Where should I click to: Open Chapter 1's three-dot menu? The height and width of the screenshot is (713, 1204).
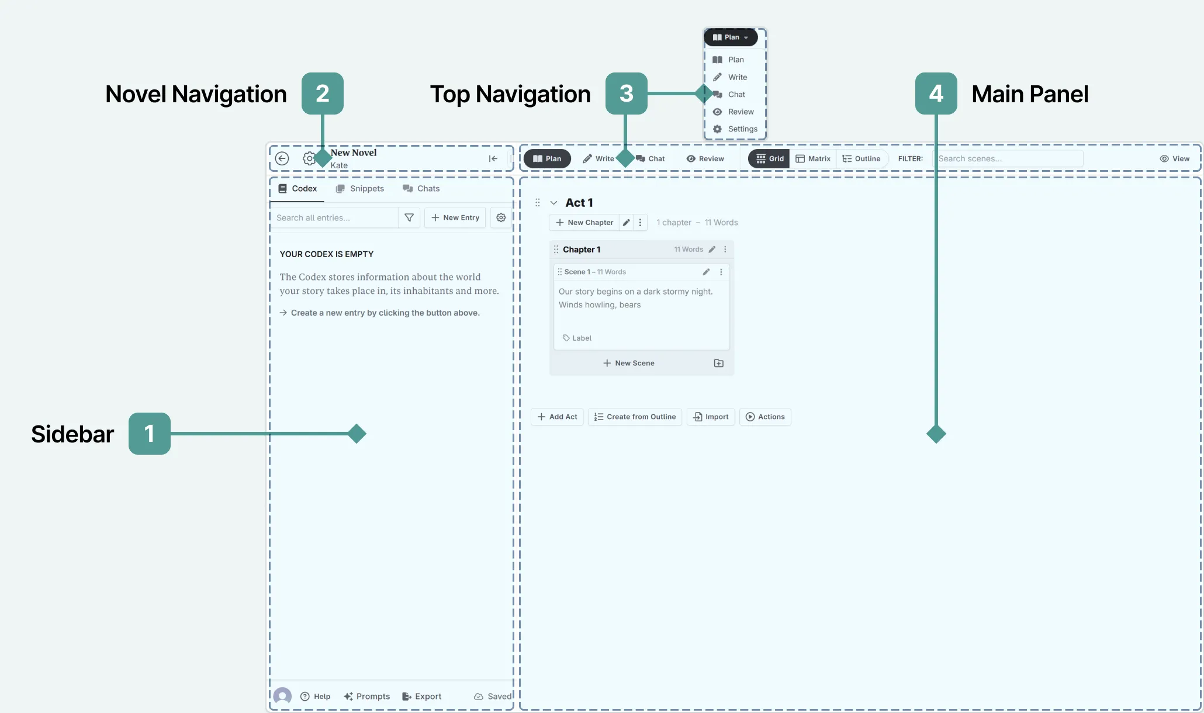[725, 249]
